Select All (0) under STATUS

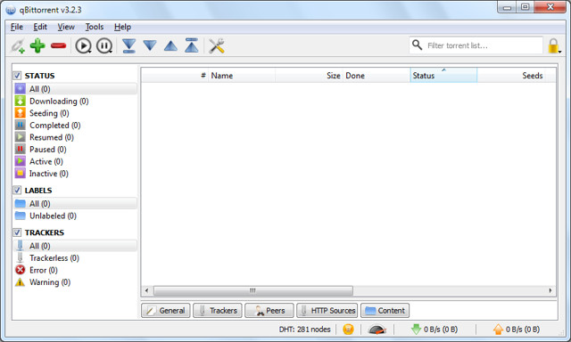coord(75,89)
